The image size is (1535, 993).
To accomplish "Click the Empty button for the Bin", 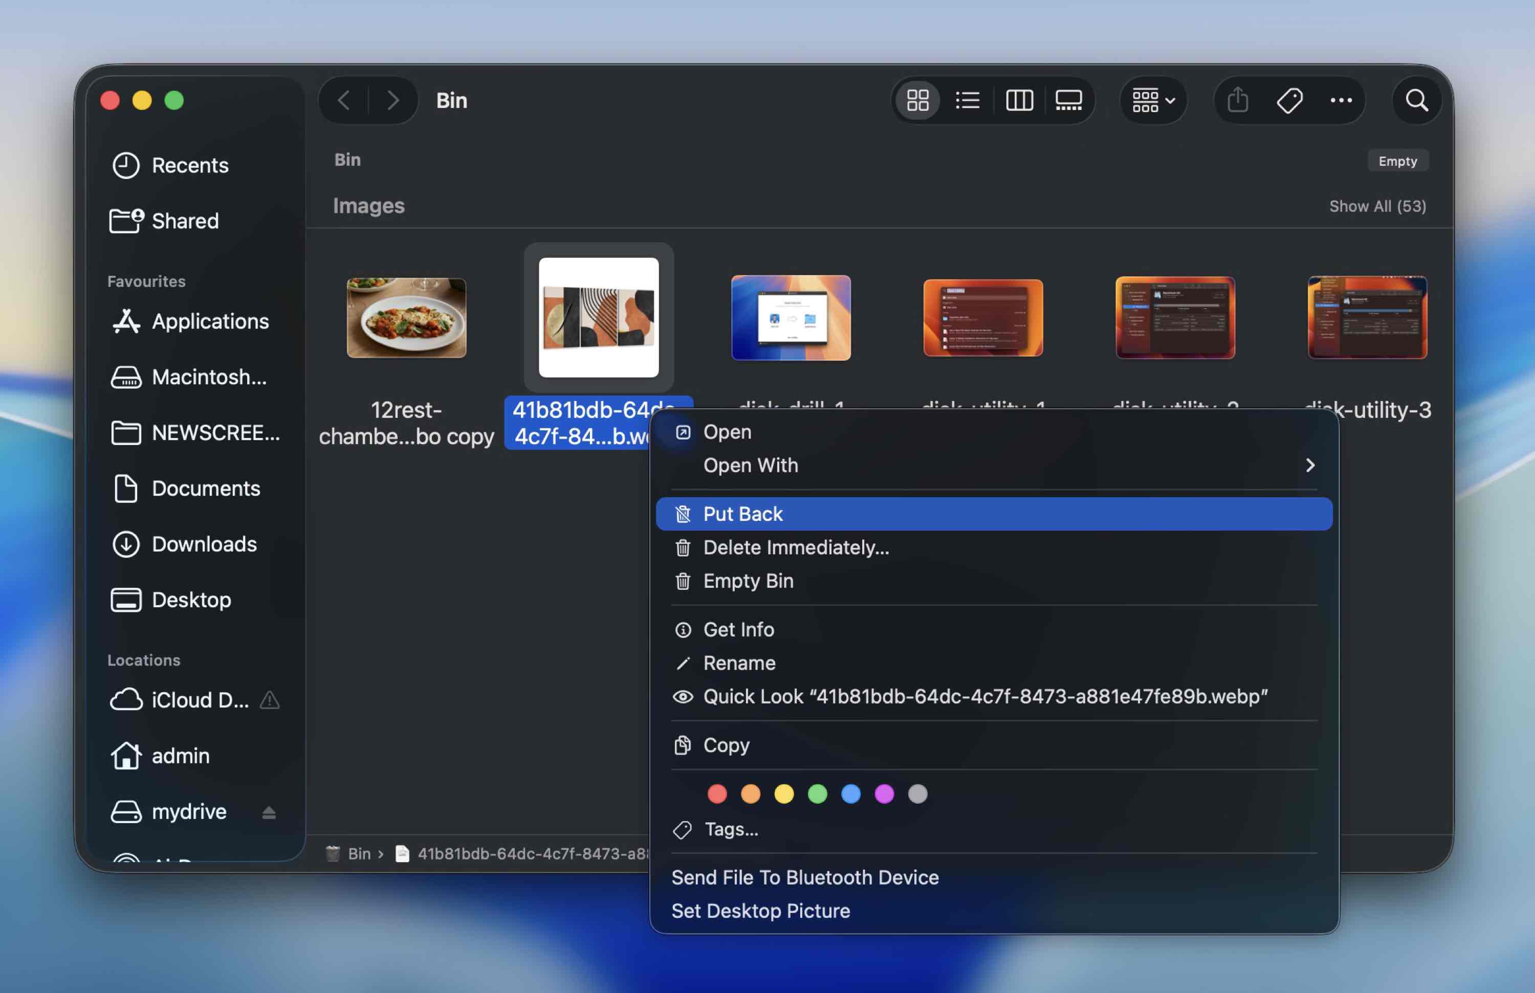I will (x=1398, y=161).
